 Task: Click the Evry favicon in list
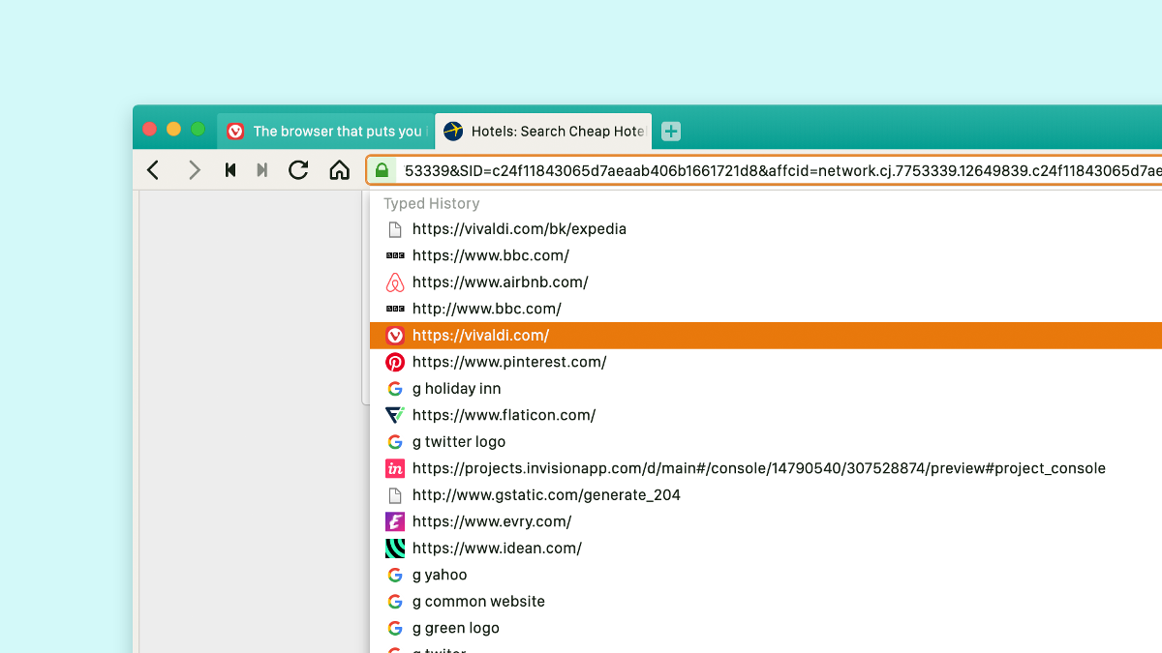(394, 521)
